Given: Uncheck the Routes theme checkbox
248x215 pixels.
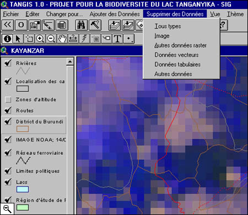Looking at the screenshot, I should point(8,110).
